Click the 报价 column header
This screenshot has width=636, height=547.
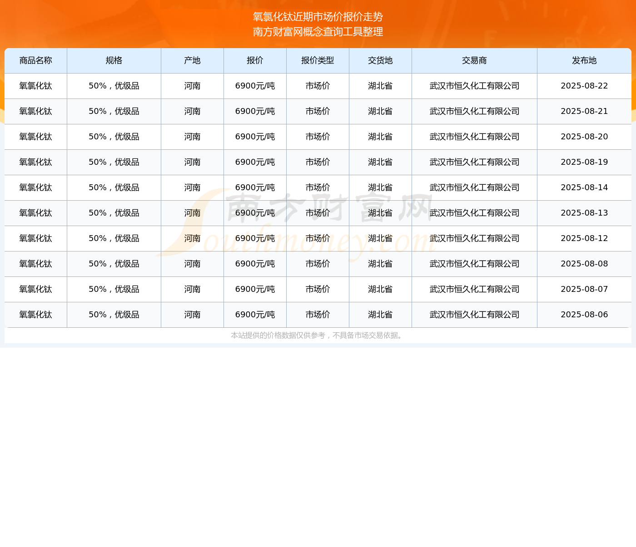255,60
